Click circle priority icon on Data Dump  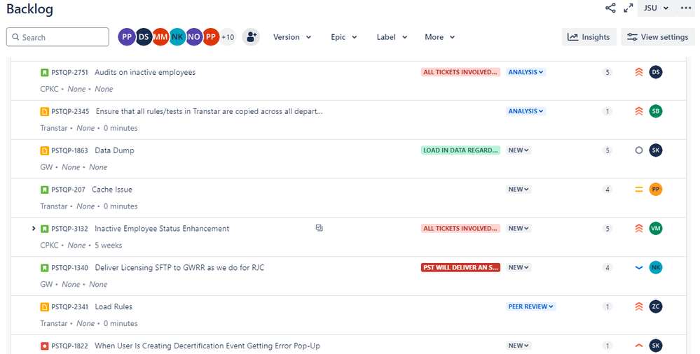coord(639,150)
